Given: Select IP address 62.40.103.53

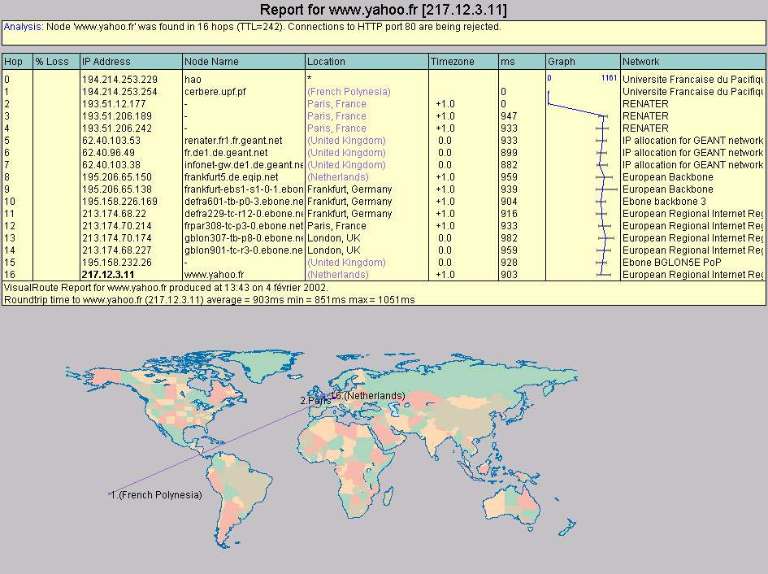Looking at the screenshot, I should click(x=111, y=141).
